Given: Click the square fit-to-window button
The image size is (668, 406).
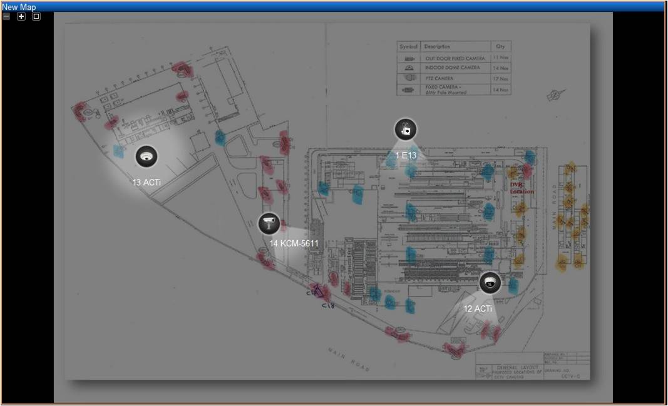Looking at the screenshot, I should pos(36,16).
